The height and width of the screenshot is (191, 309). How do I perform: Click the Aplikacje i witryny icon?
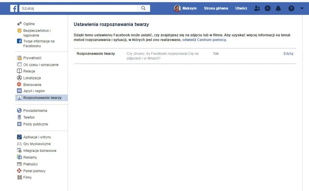tap(19, 137)
